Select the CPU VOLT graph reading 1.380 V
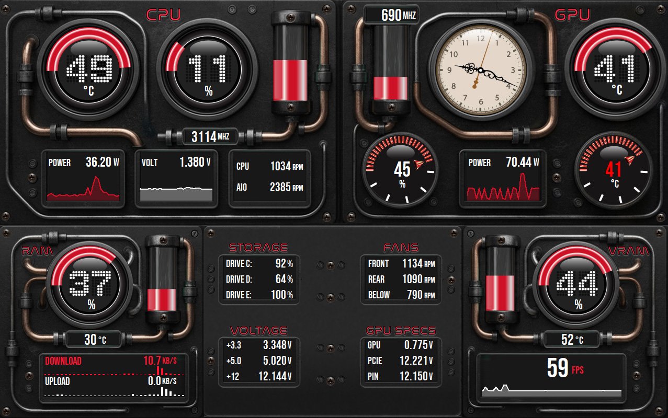668x418 pixels. (x=176, y=179)
